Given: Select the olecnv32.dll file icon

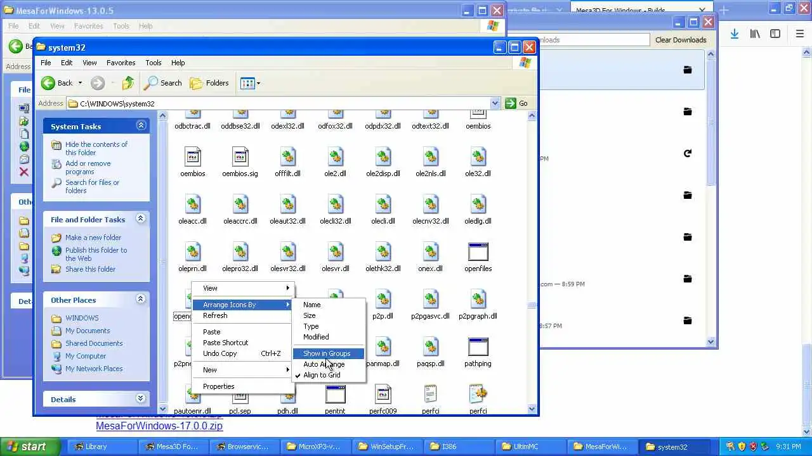Looking at the screenshot, I should [x=430, y=204].
